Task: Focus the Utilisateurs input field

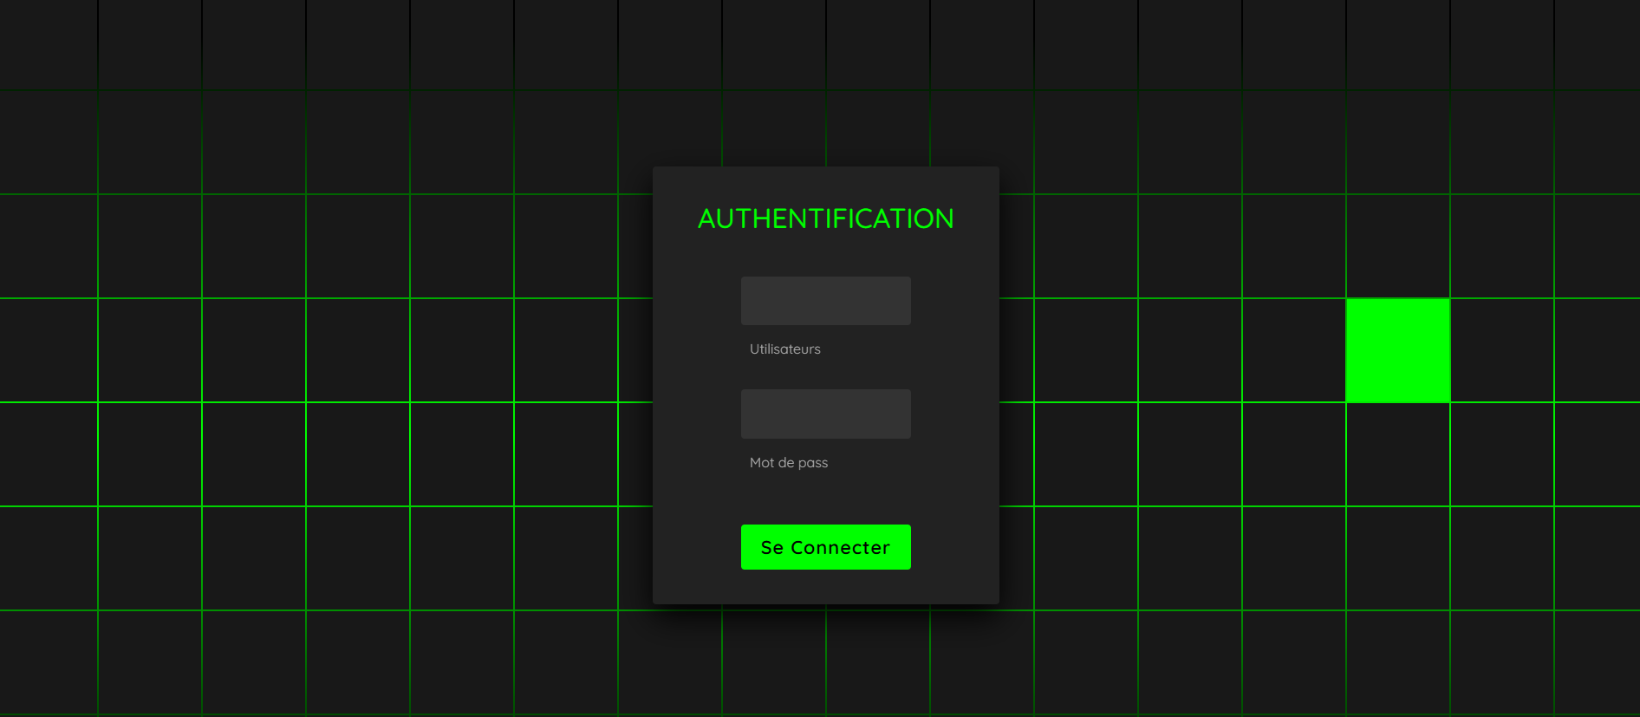Action: [825, 301]
